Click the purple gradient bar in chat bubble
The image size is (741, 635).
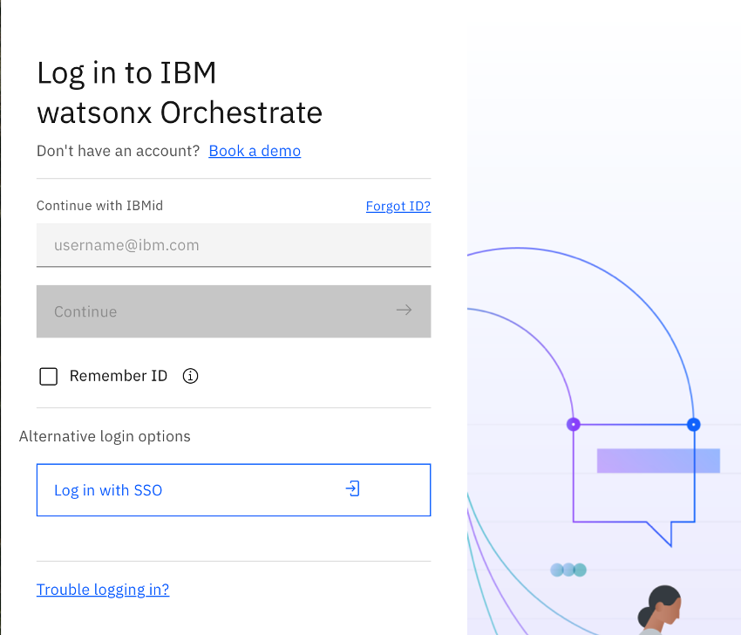[658, 461]
